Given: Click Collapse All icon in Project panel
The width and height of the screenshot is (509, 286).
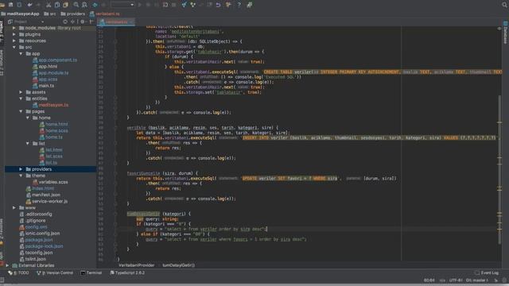Looking at the screenshot, I should point(72,21).
